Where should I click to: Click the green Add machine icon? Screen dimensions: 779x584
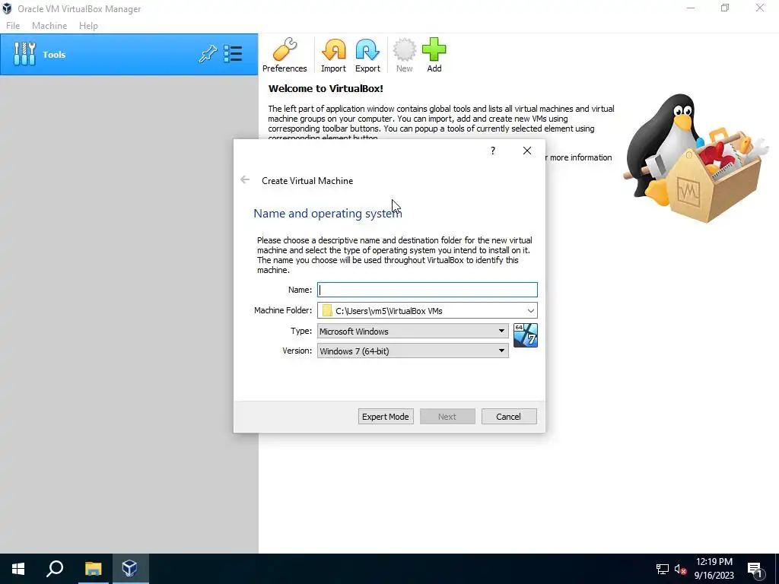pyautogui.click(x=434, y=55)
